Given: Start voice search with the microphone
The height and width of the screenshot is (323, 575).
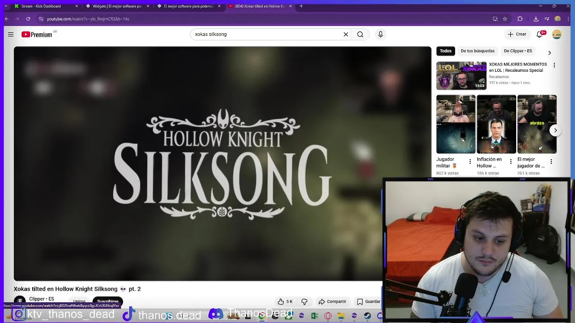Looking at the screenshot, I should [380, 34].
